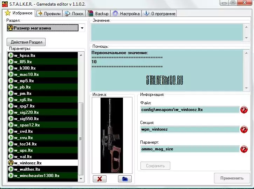Click the Backup books icon
The width and height of the screenshot is (254, 189).
pyautogui.click(x=90, y=13)
